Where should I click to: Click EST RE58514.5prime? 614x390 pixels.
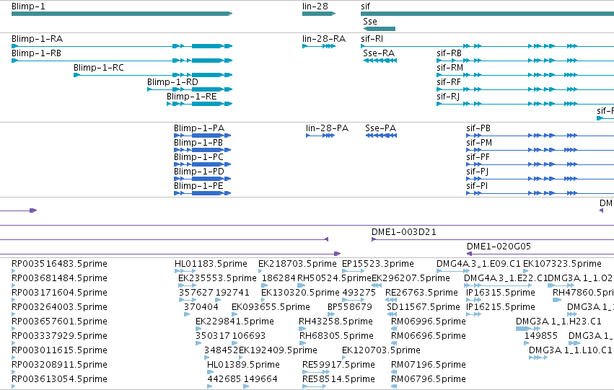[x=338, y=379]
